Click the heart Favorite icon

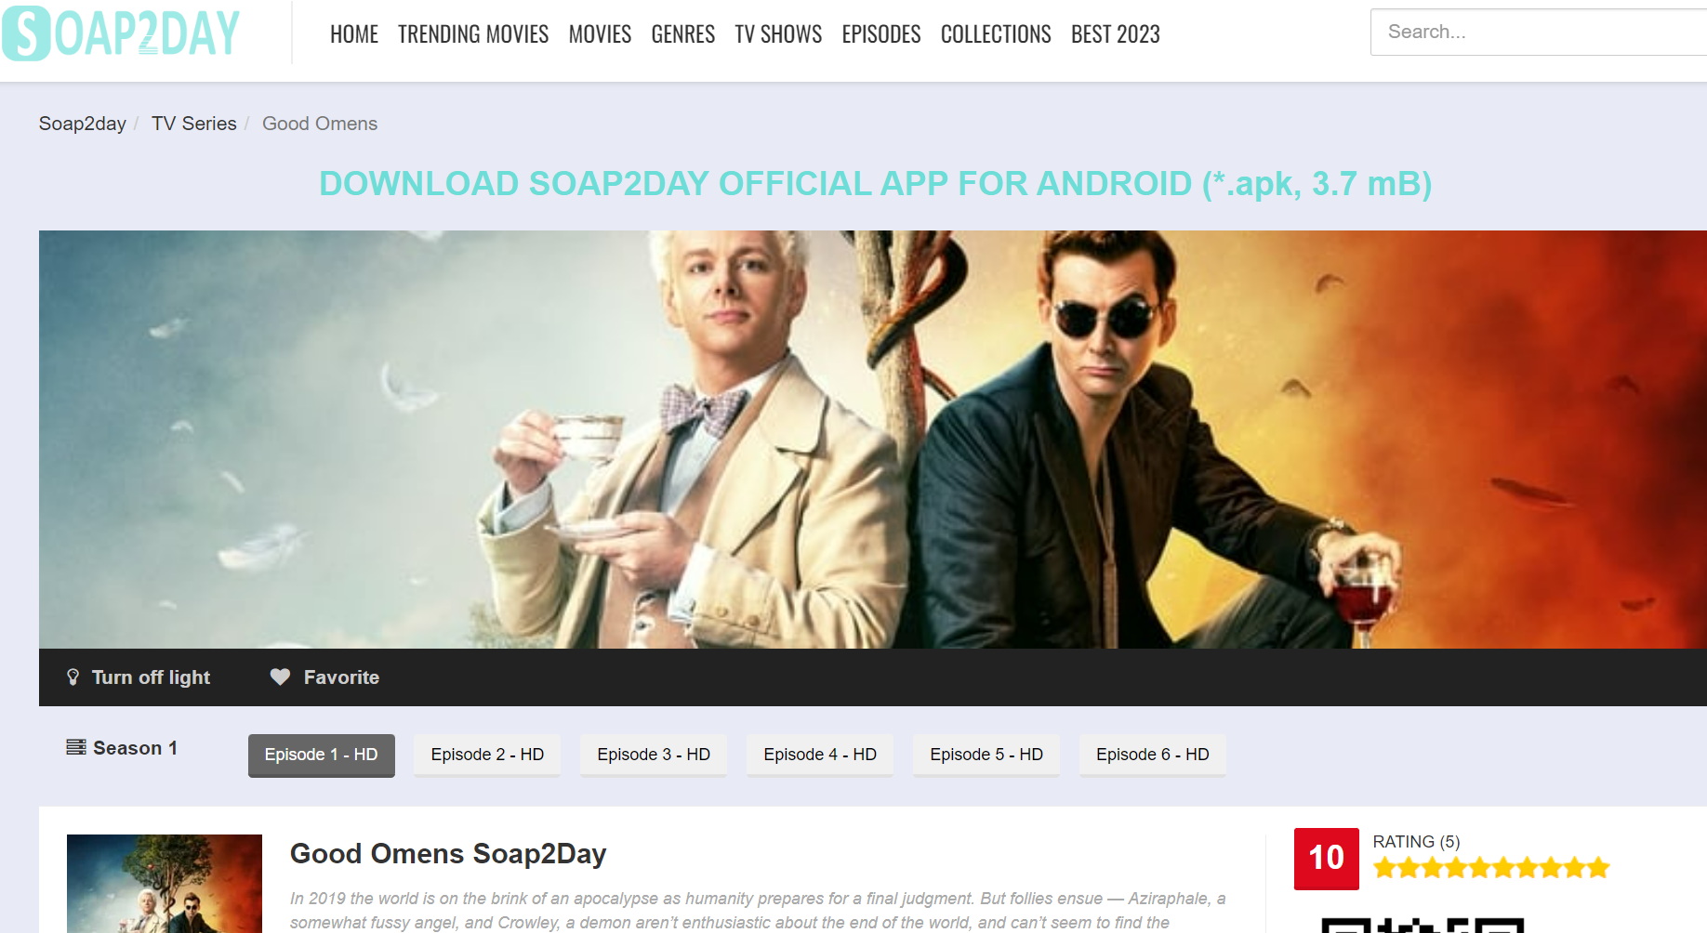click(280, 677)
